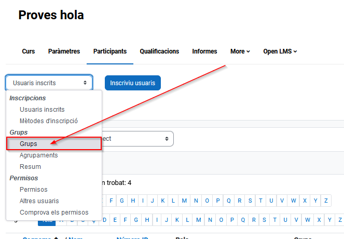
Task: Choose Resum under Grups
Action: pos(30,167)
